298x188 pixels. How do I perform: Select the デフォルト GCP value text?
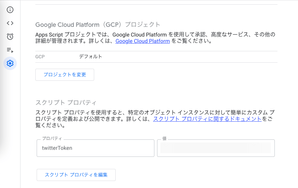click(91, 57)
